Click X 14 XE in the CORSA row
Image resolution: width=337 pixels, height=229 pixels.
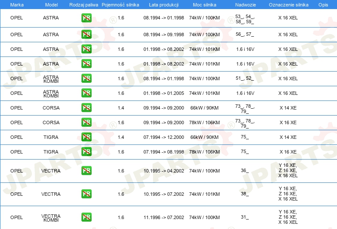288,108
